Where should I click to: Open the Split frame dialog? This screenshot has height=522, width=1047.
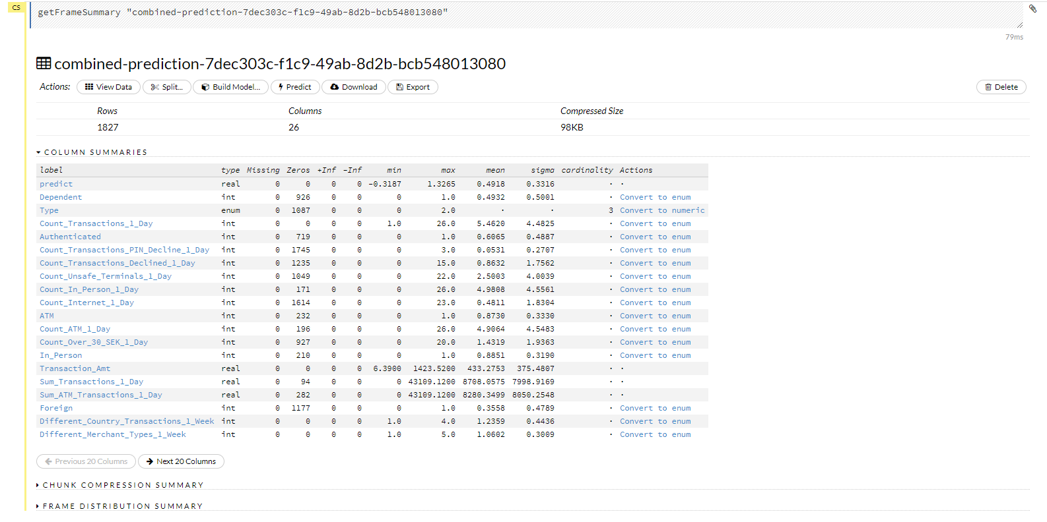pos(167,87)
